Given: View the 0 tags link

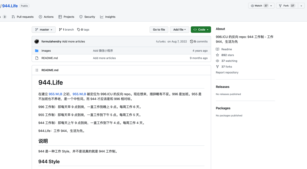Looking at the screenshot, I should pos(83,29).
